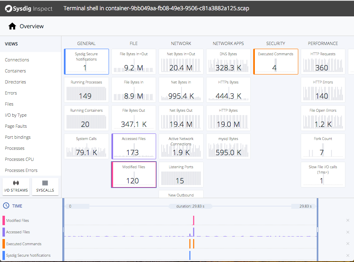Click the Overview breadcrumb link

pos(32,26)
